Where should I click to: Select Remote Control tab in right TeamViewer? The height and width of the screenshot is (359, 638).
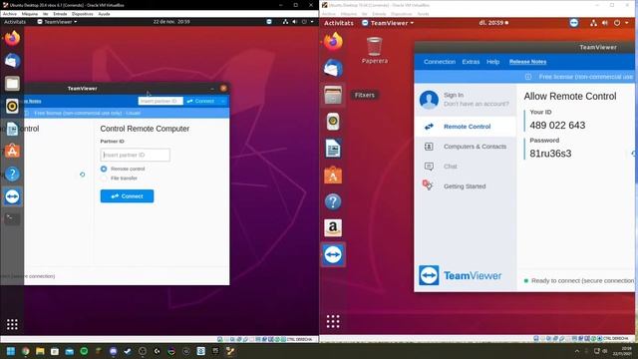coord(466,127)
